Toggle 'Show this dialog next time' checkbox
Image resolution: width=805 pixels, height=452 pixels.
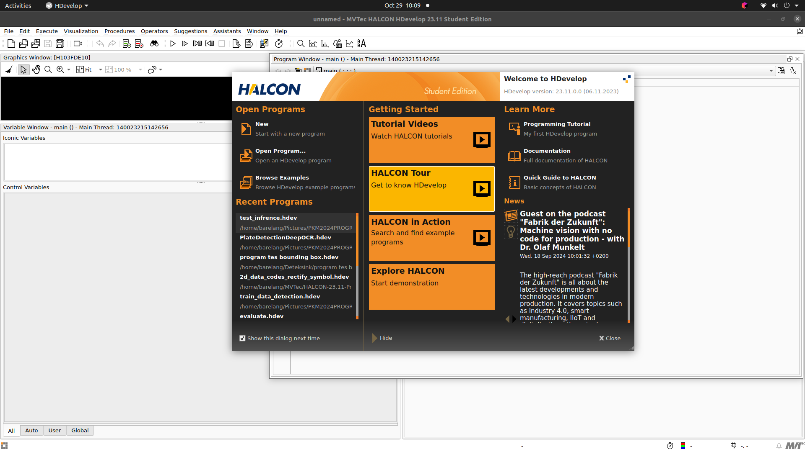pyautogui.click(x=242, y=338)
